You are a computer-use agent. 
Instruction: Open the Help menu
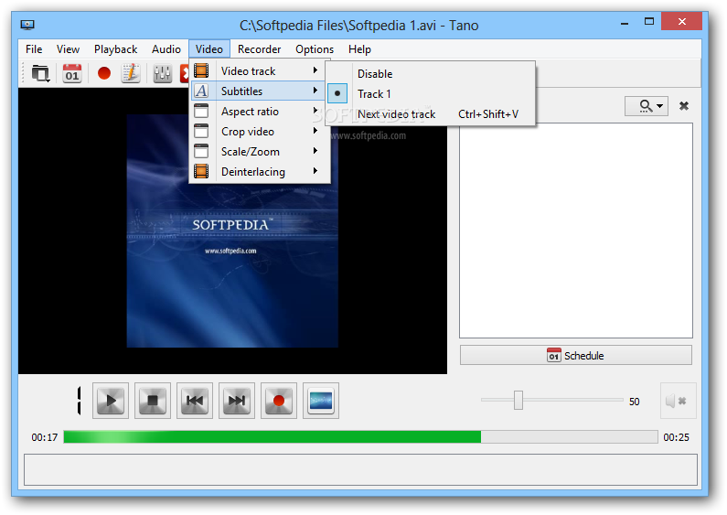point(359,49)
